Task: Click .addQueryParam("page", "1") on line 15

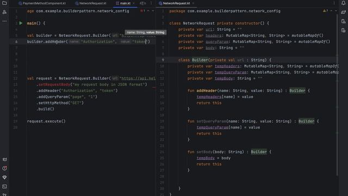Action: coord(67,97)
